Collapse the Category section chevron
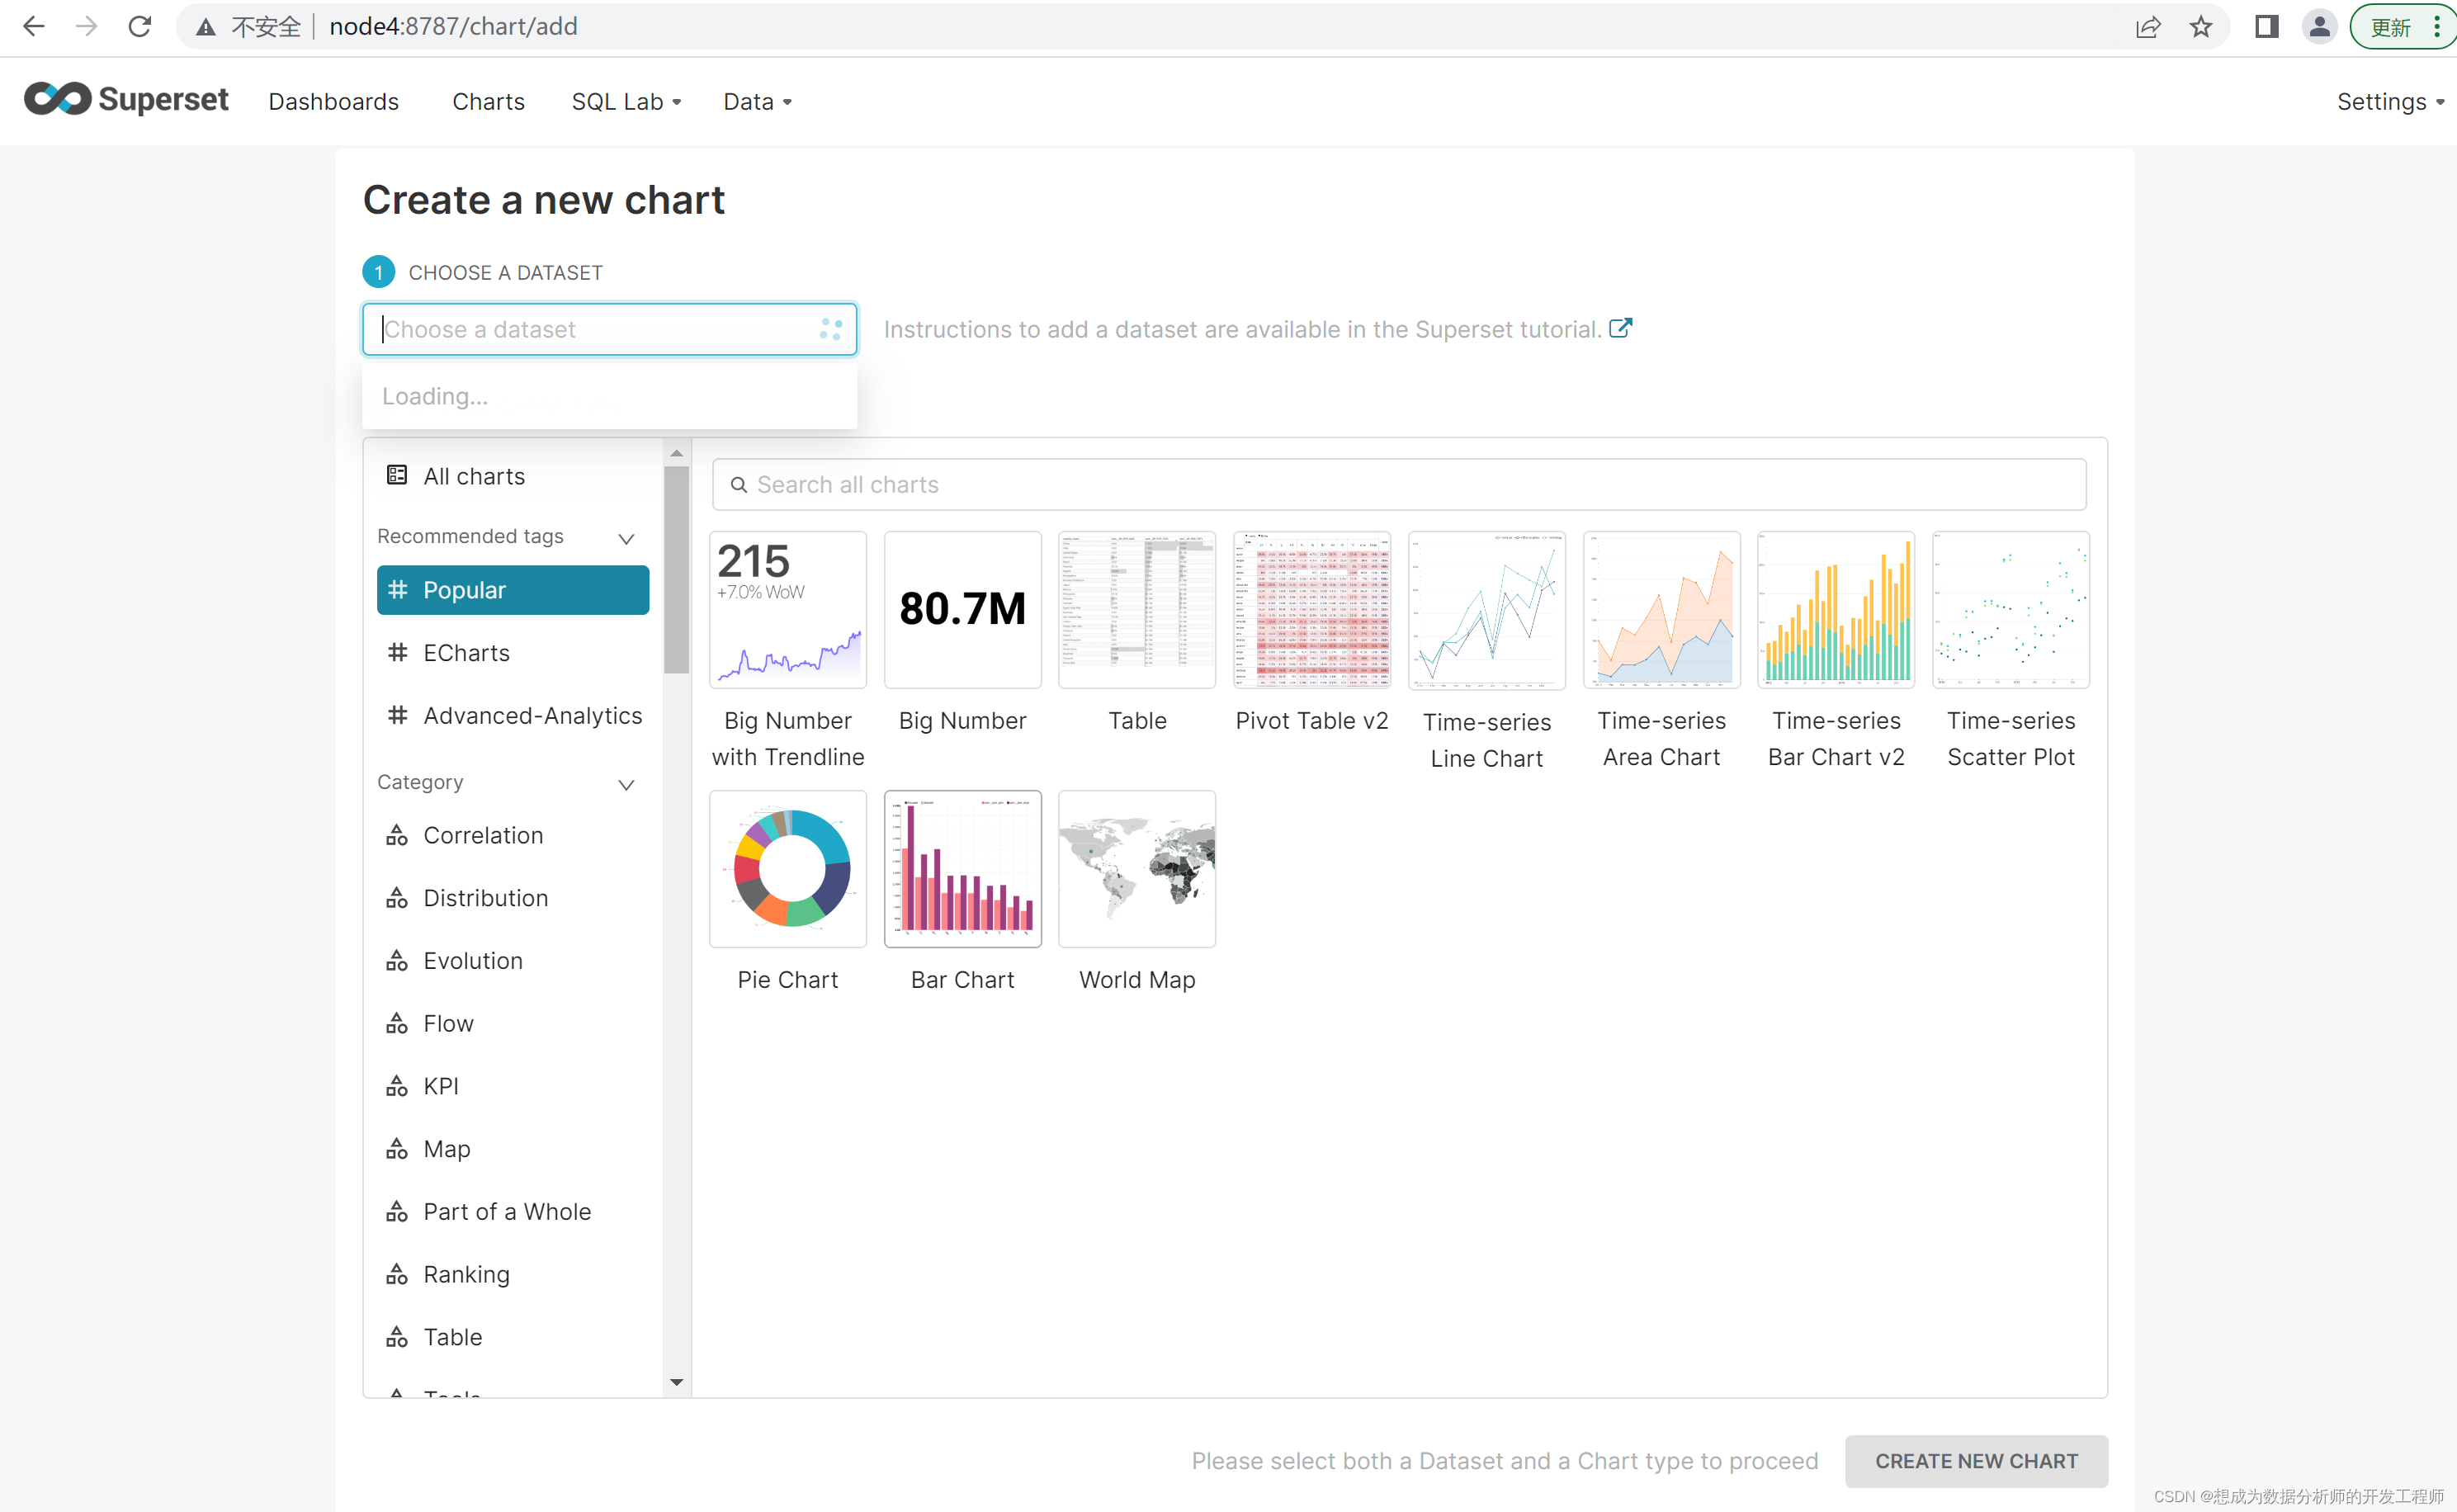2457x1512 pixels. [x=626, y=785]
